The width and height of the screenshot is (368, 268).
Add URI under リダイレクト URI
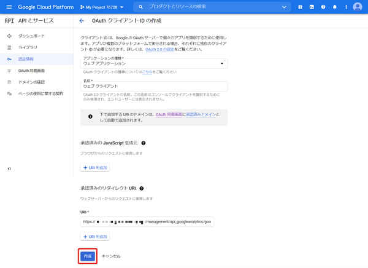point(95,237)
